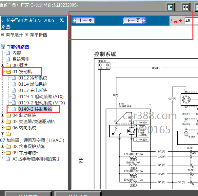Click the ENG BAR 2 10A fuse label
Screen dimensions: 198x196
click(133, 154)
